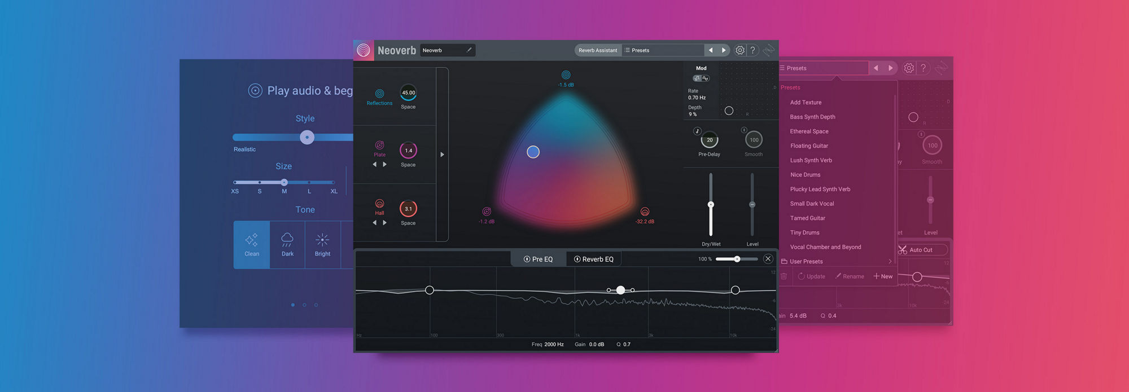The height and width of the screenshot is (392, 1129).
Task: Toggle the Reverb EQ power icon
Action: coord(577,259)
